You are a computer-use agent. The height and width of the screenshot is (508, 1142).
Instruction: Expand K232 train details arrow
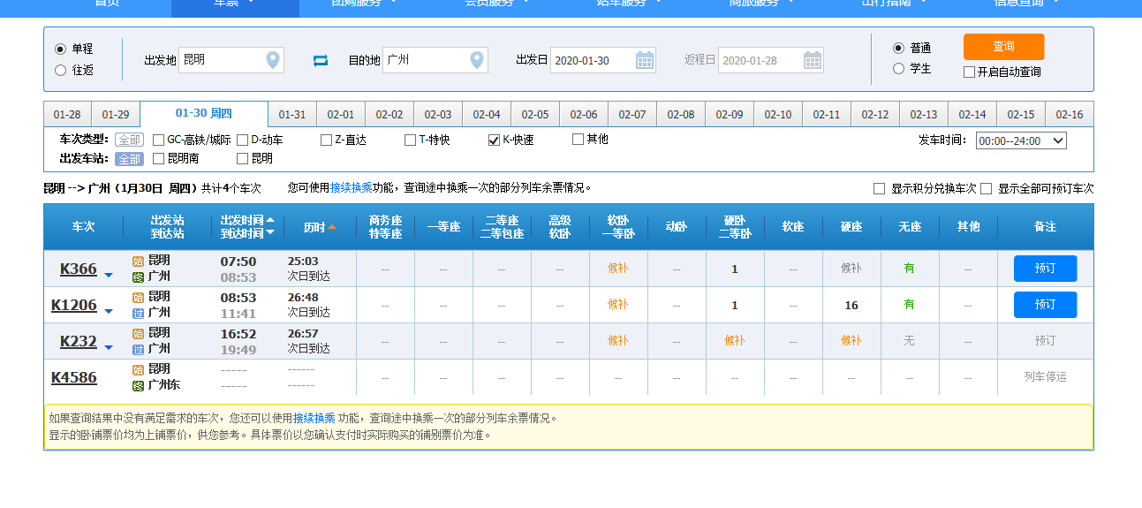pyautogui.click(x=109, y=347)
